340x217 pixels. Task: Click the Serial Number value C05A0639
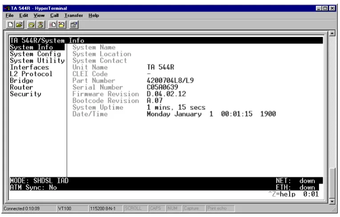tap(162, 87)
